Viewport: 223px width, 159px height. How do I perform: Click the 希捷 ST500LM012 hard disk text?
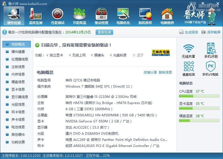pos(111,115)
